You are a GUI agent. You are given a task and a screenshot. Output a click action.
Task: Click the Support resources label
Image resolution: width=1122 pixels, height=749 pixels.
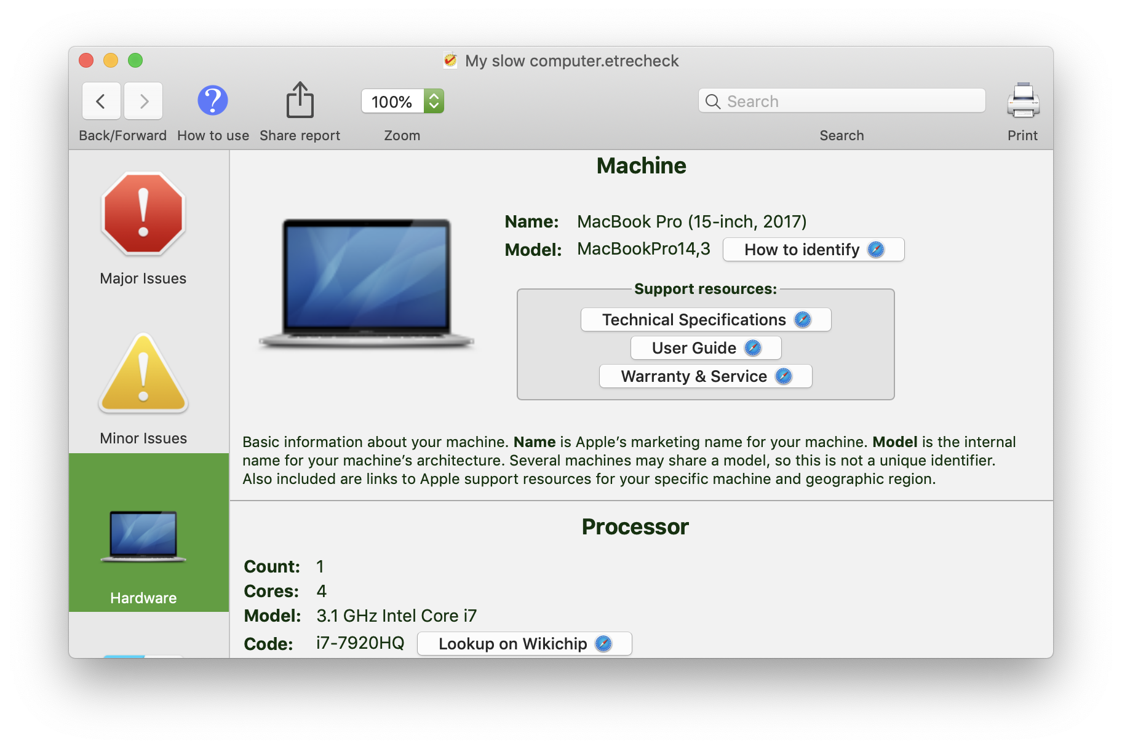(x=706, y=289)
